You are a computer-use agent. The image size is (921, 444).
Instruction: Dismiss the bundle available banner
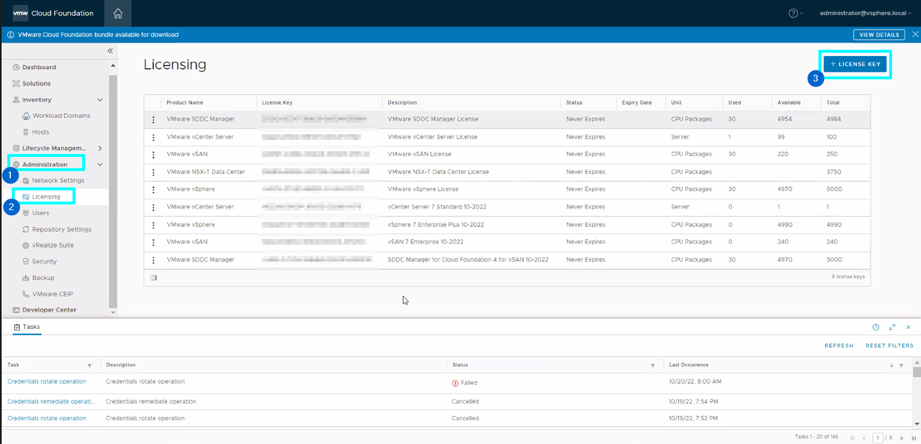[915, 35]
